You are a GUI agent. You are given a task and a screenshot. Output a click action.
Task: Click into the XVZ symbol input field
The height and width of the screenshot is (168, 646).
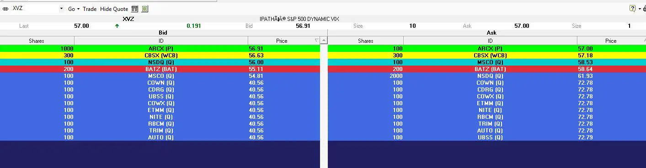[35, 9]
